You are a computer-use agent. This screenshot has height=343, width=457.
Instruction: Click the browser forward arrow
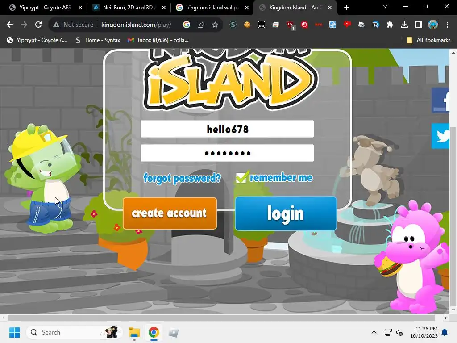(24, 25)
